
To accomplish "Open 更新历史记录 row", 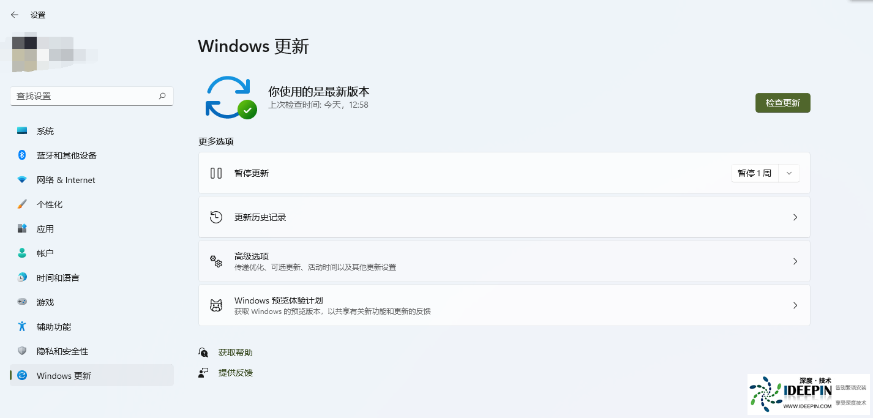I will pyautogui.click(x=504, y=217).
